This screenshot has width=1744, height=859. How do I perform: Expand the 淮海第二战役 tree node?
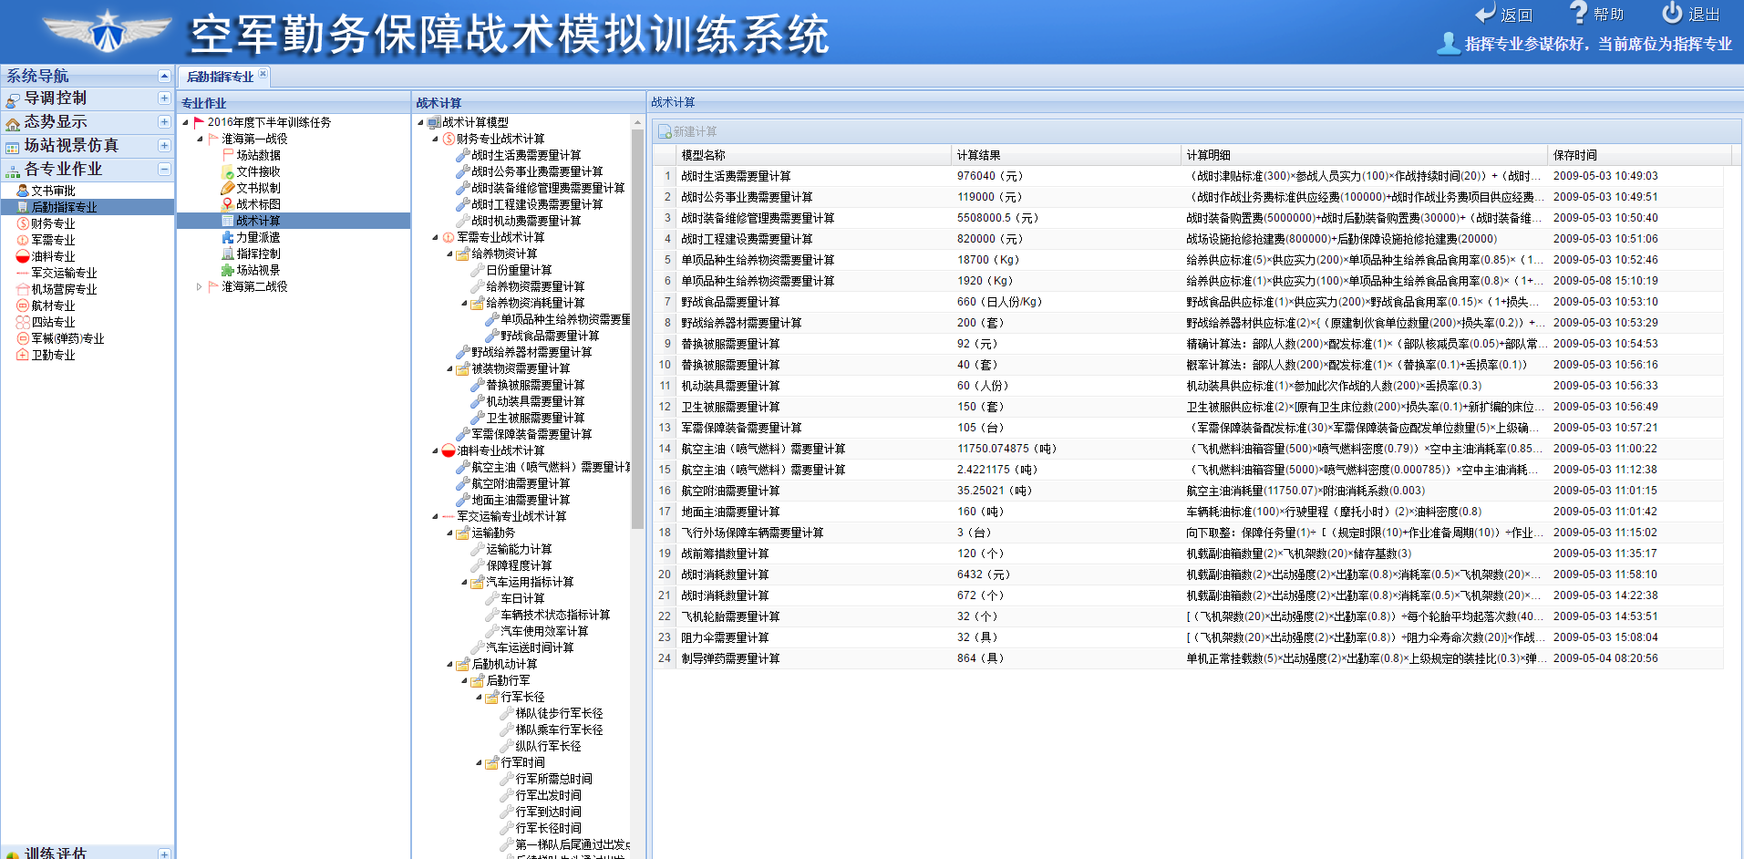(200, 286)
